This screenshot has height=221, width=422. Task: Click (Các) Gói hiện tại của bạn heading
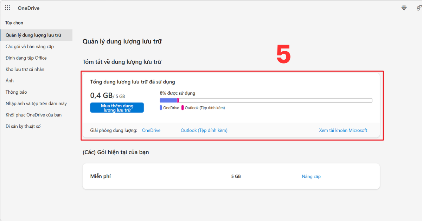pyautogui.click(x=116, y=152)
